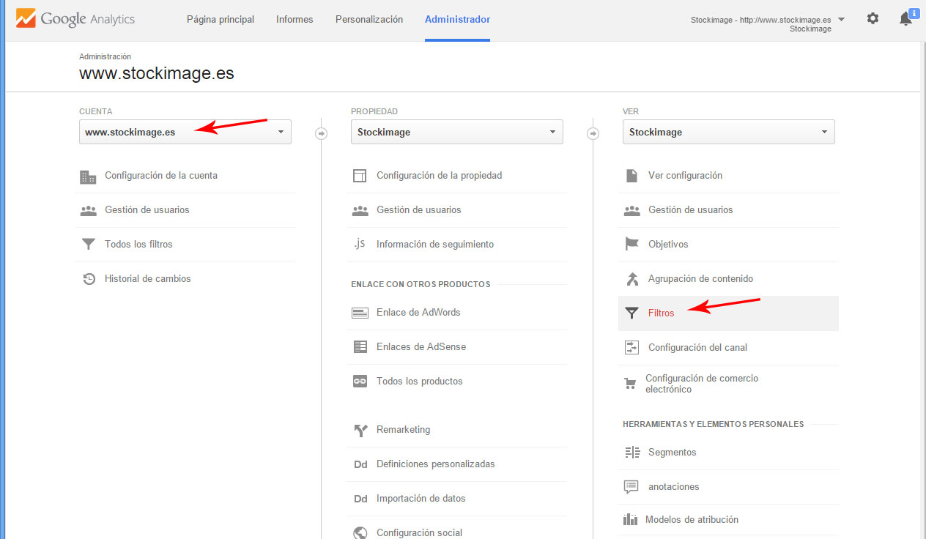Image resolution: width=926 pixels, height=539 pixels.
Task: Open Enlace de AdWords
Action: 418,313
